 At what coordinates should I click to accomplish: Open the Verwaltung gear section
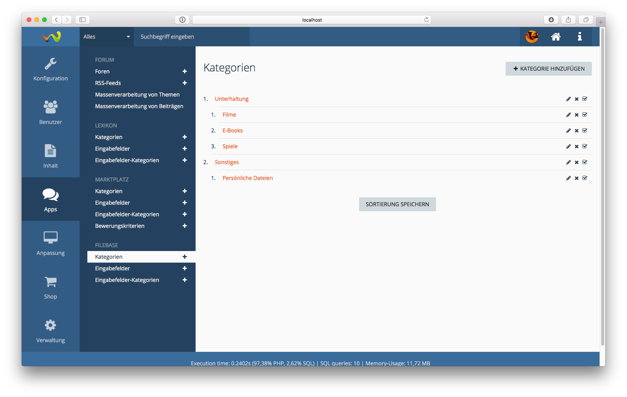[50, 331]
